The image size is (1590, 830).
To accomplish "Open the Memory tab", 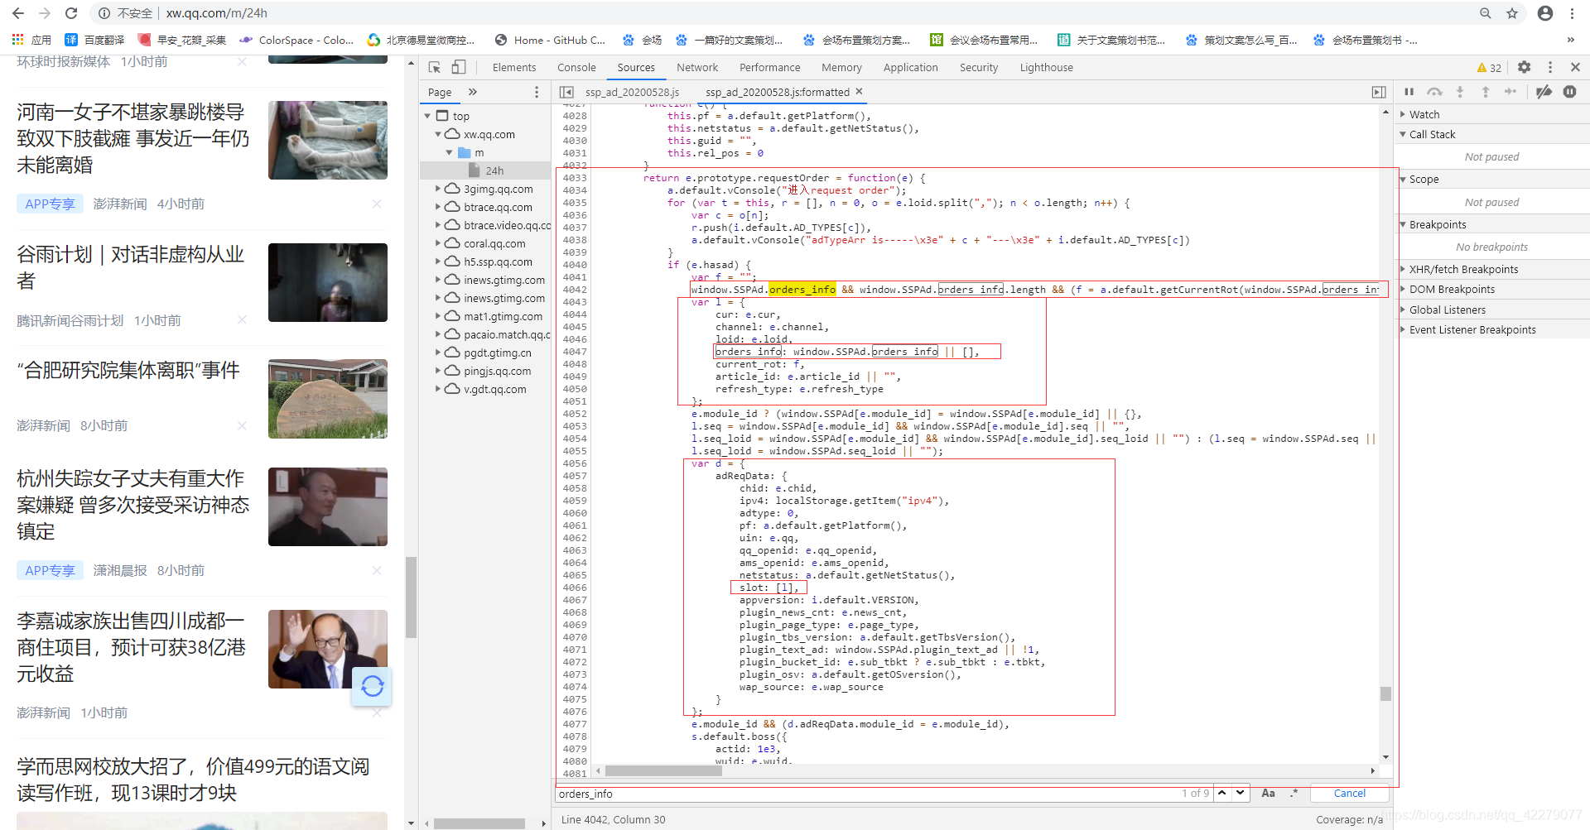I will click(841, 68).
